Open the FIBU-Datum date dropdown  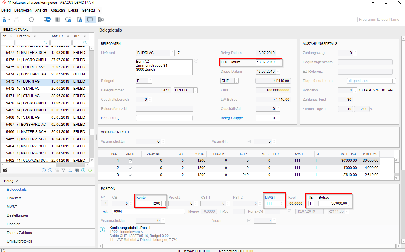pos(278,62)
